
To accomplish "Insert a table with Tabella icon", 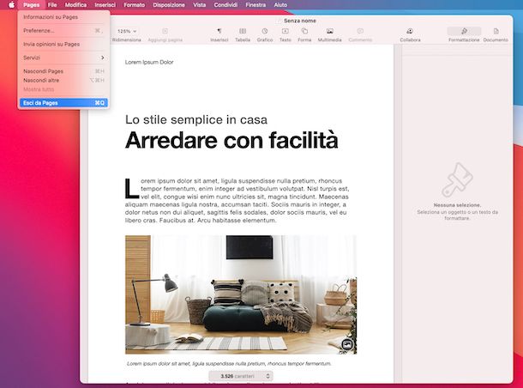I will coord(243,31).
